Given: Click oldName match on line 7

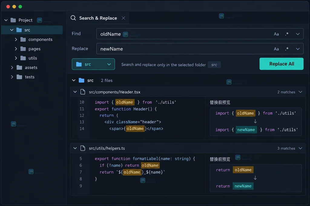Looking at the screenshot, I should (x=132, y=172).
